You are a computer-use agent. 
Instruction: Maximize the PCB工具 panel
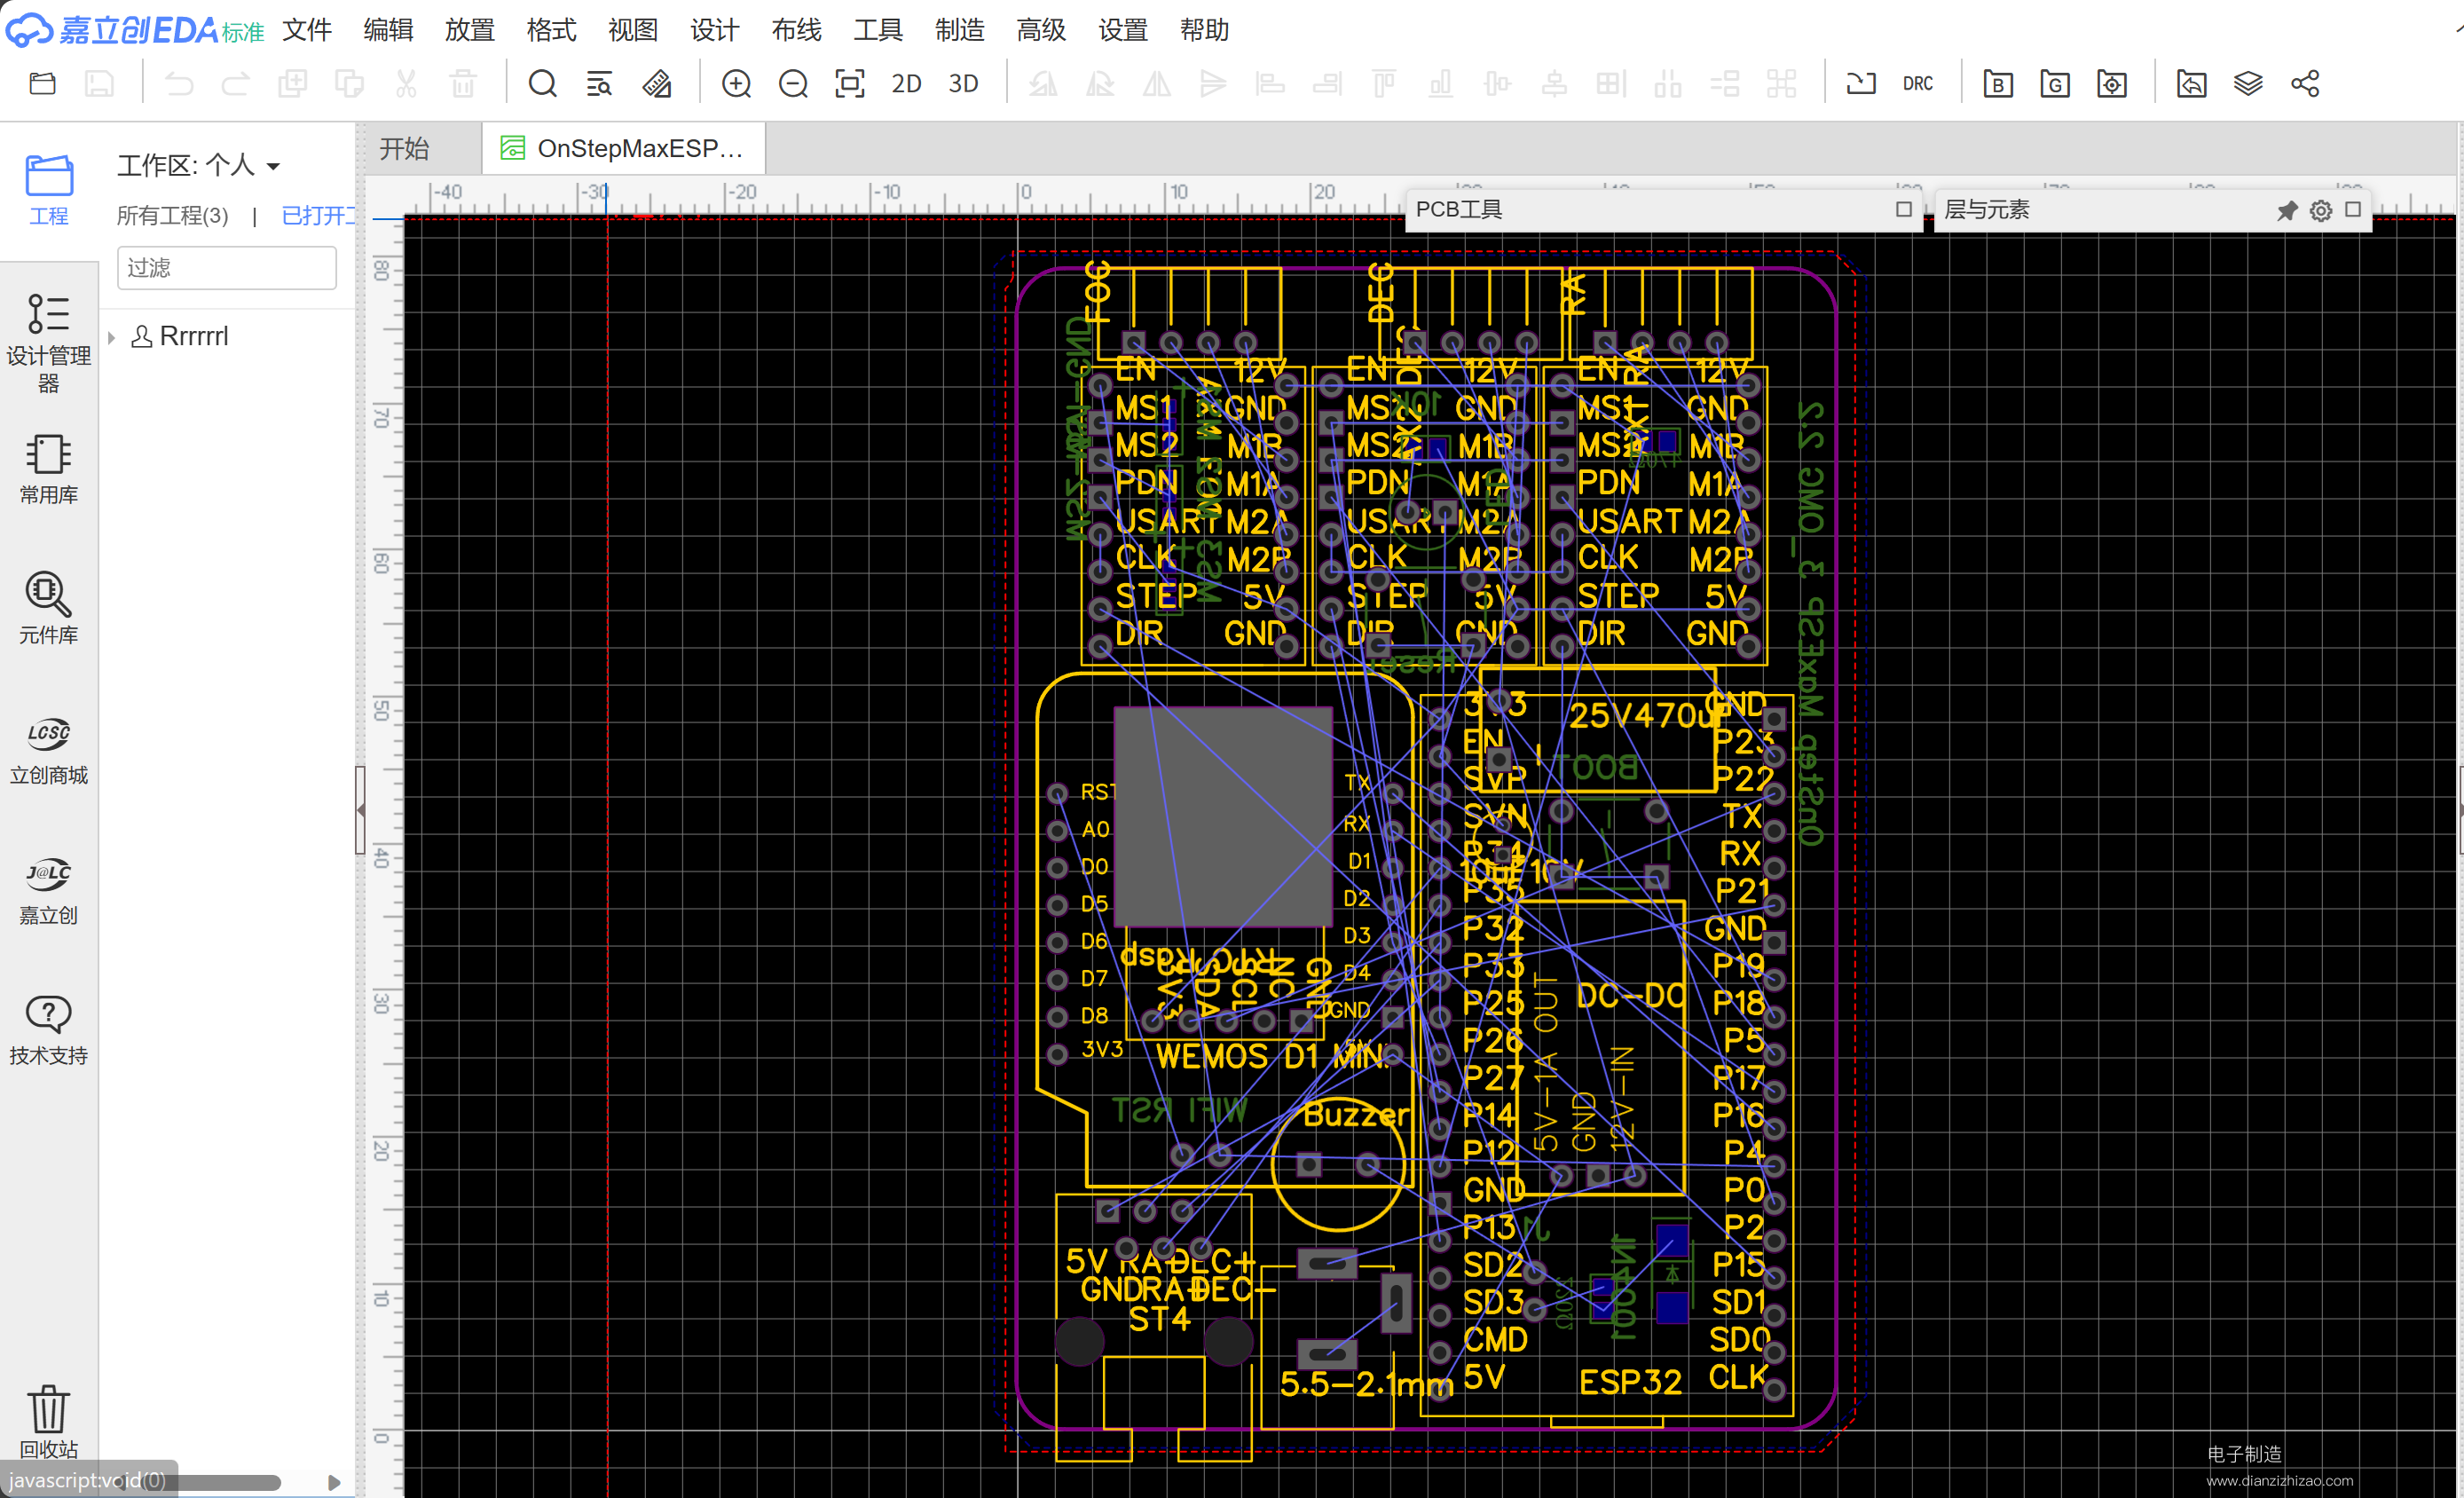coord(1903,209)
